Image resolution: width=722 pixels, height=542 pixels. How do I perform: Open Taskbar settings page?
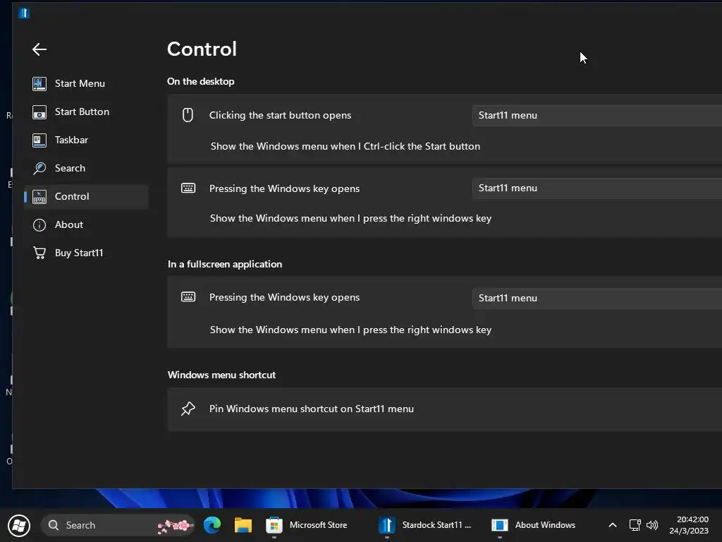coord(86,140)
